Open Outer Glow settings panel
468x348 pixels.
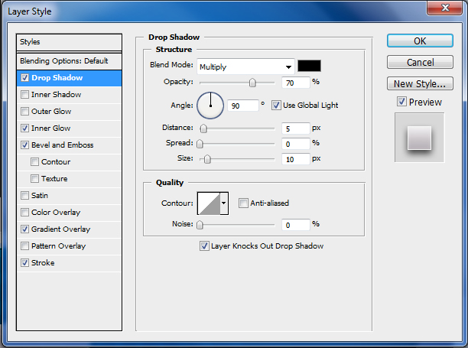click(x=51, y=112)
